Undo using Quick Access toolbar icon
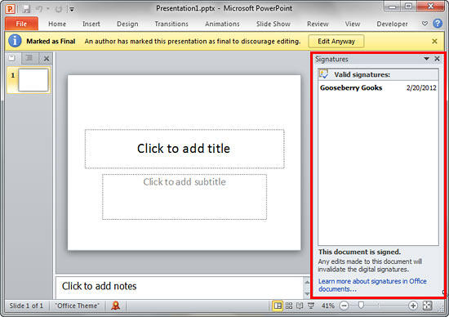Image resolution: width=449 pixels, height=317 pixels. click(x=40, y=9)
